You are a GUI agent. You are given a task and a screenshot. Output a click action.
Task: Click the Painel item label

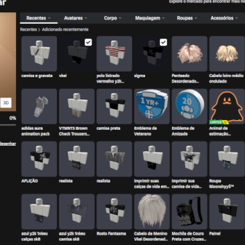tap(215, 233)
